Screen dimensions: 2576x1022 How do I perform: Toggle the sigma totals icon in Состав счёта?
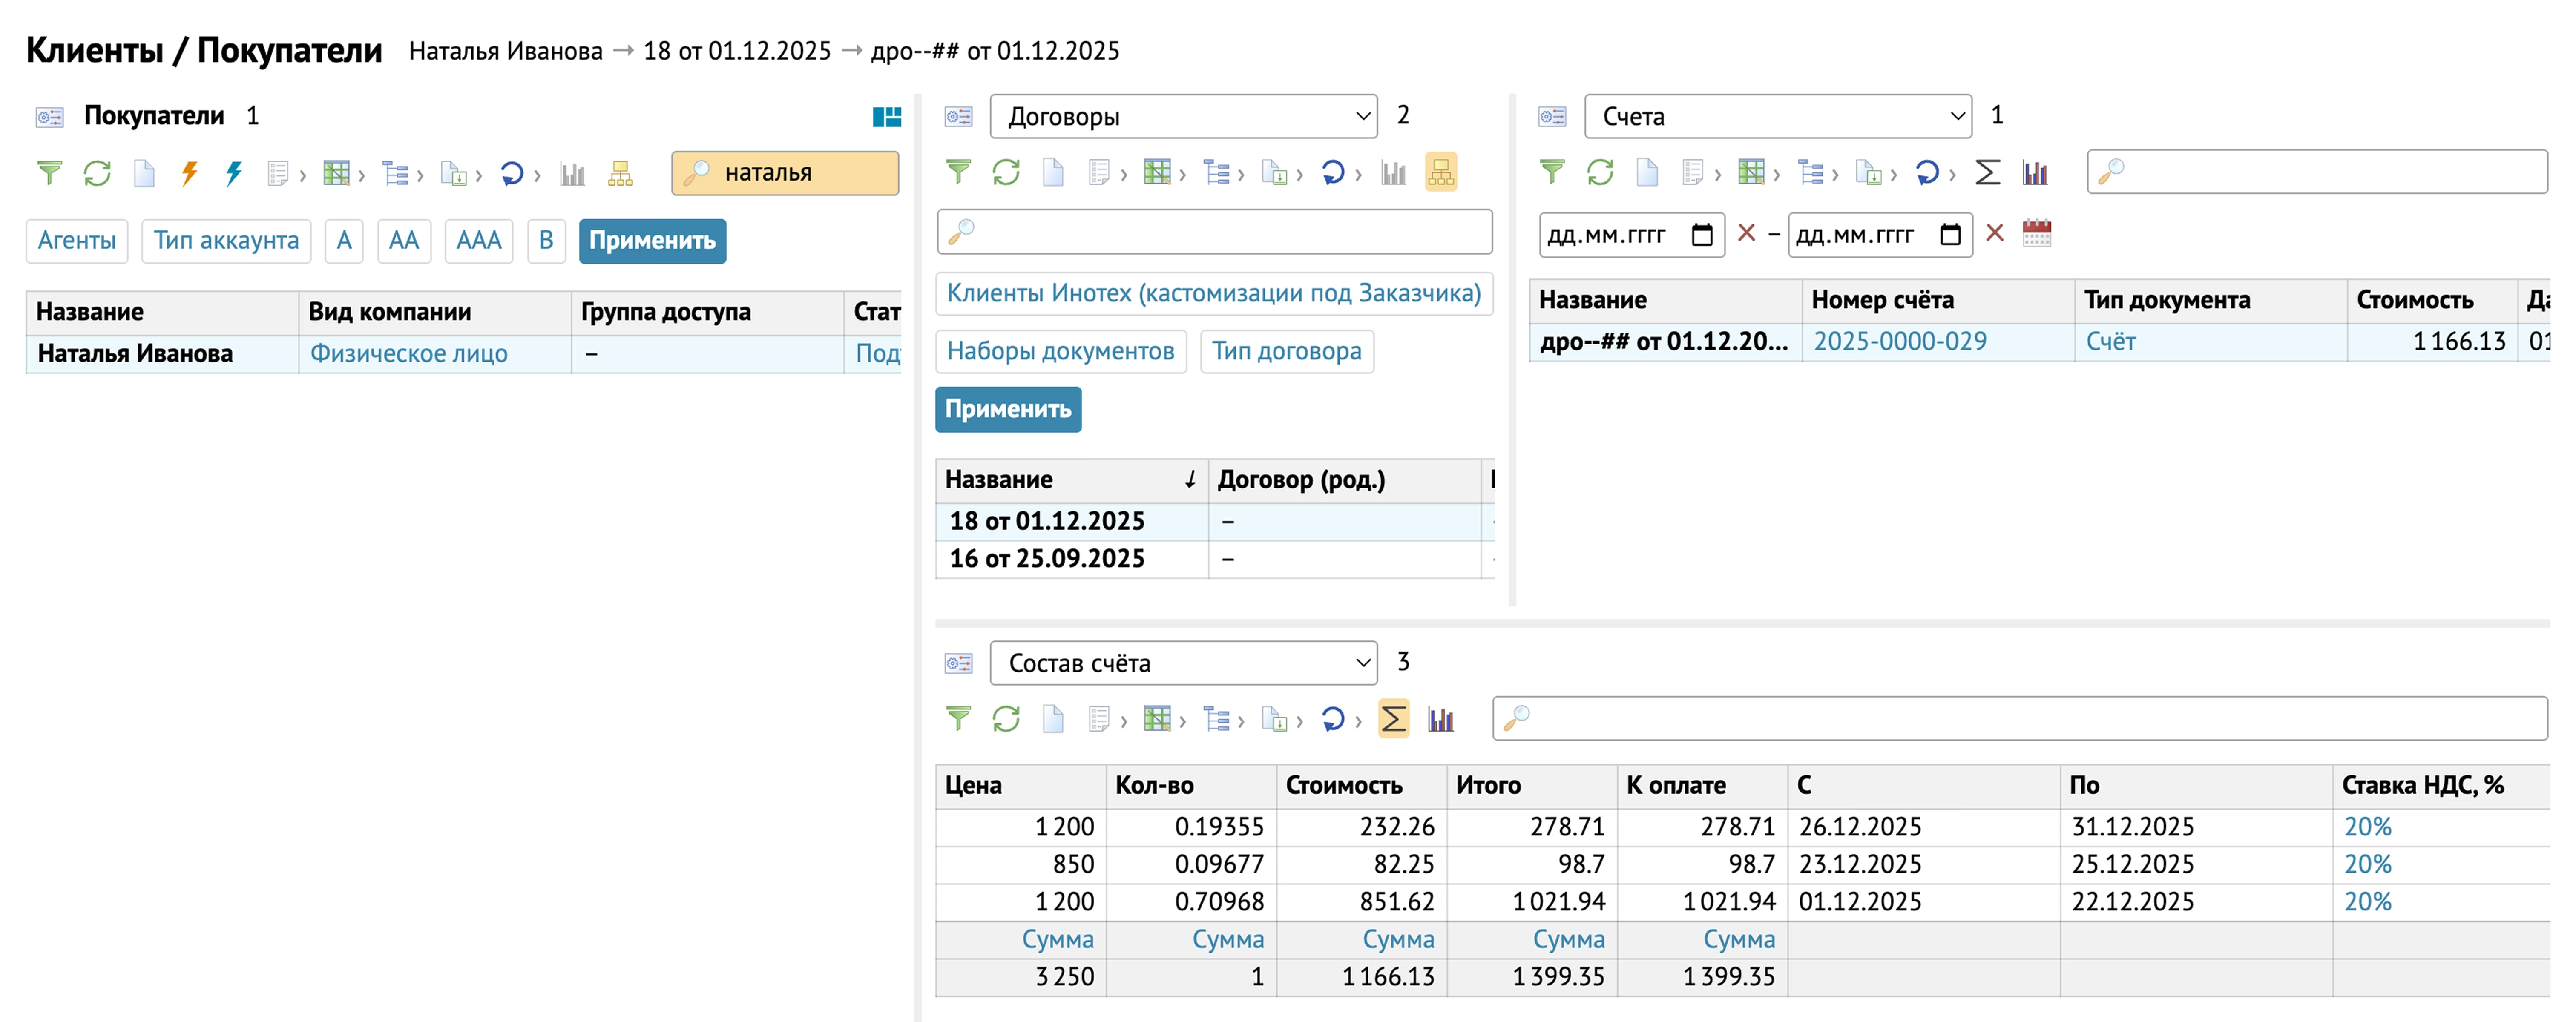click(x=1393, y=719)
